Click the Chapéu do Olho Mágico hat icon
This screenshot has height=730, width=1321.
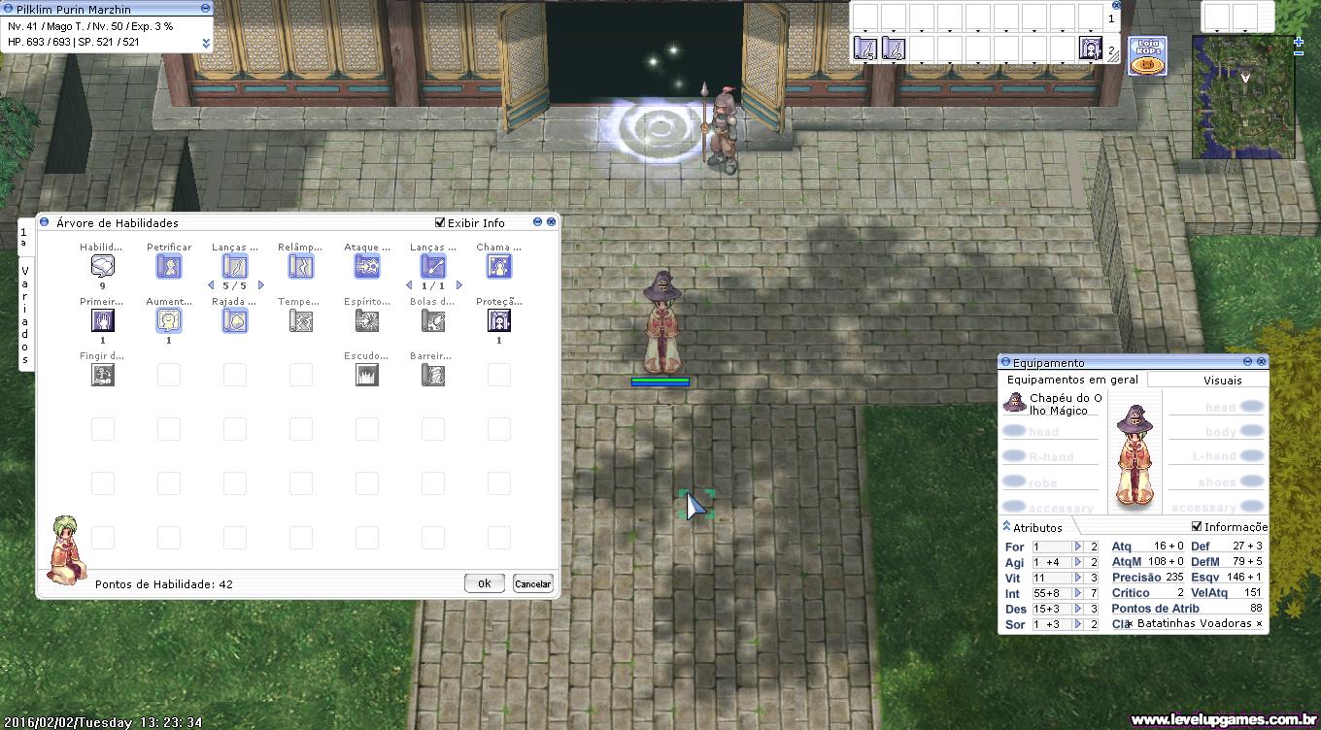point(1015,403)
